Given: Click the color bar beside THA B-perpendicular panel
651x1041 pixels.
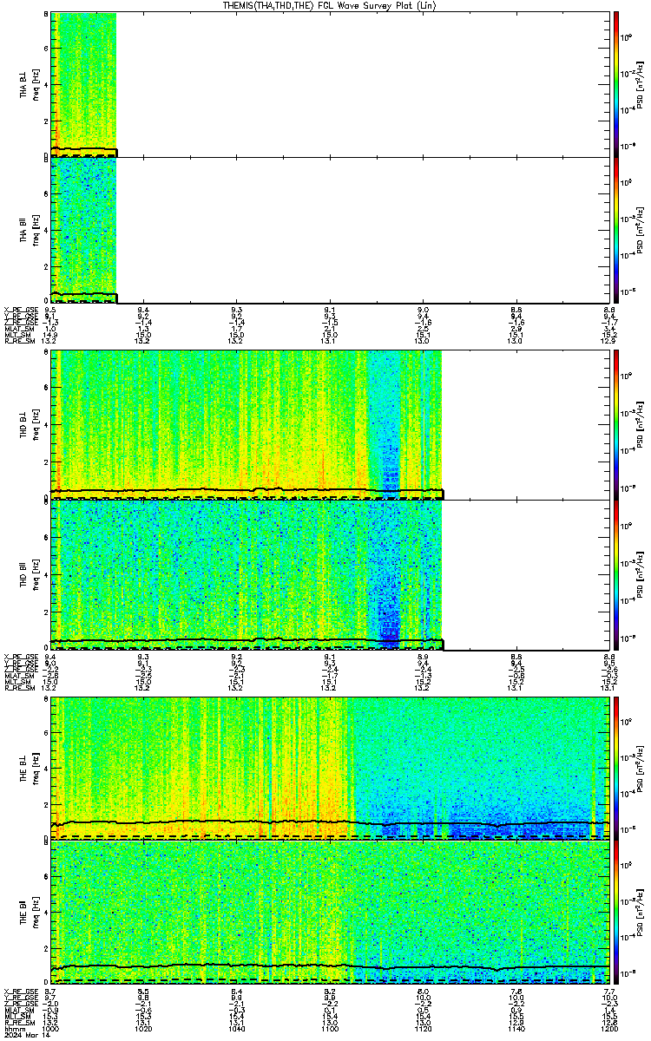Looking at the screenshot, I should click(x=616, y=85).
